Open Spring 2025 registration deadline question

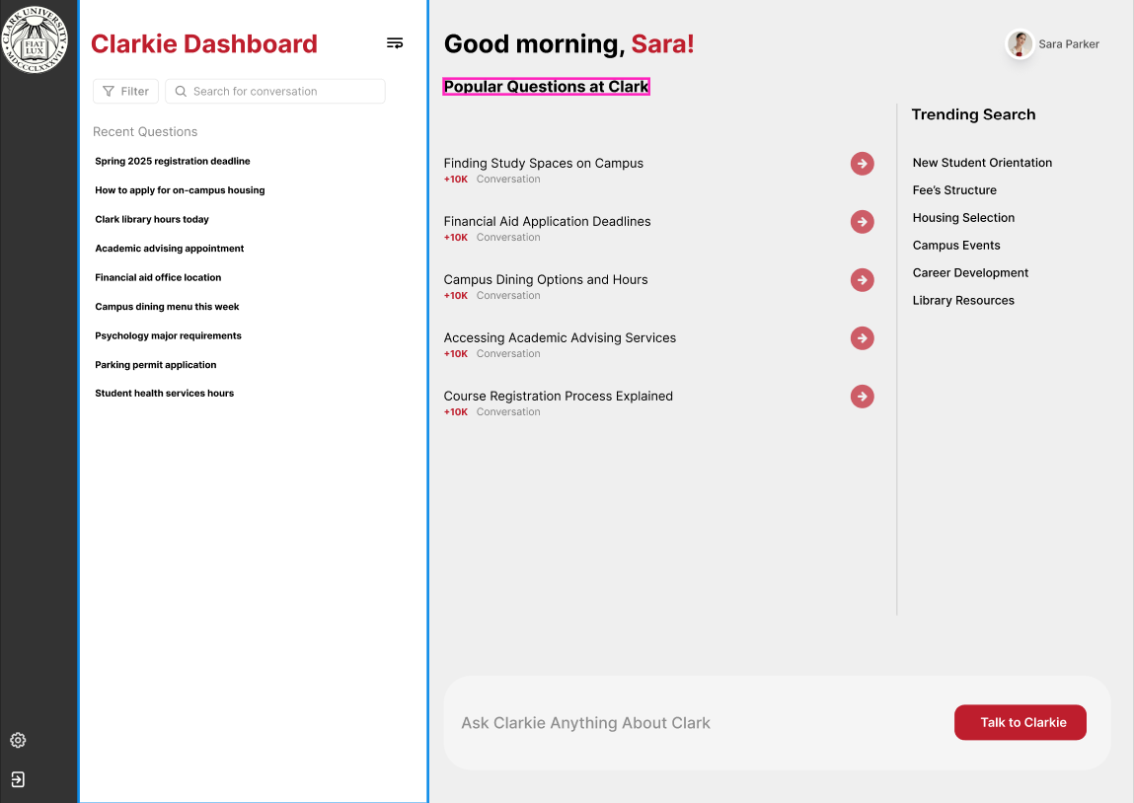[172, 161]
